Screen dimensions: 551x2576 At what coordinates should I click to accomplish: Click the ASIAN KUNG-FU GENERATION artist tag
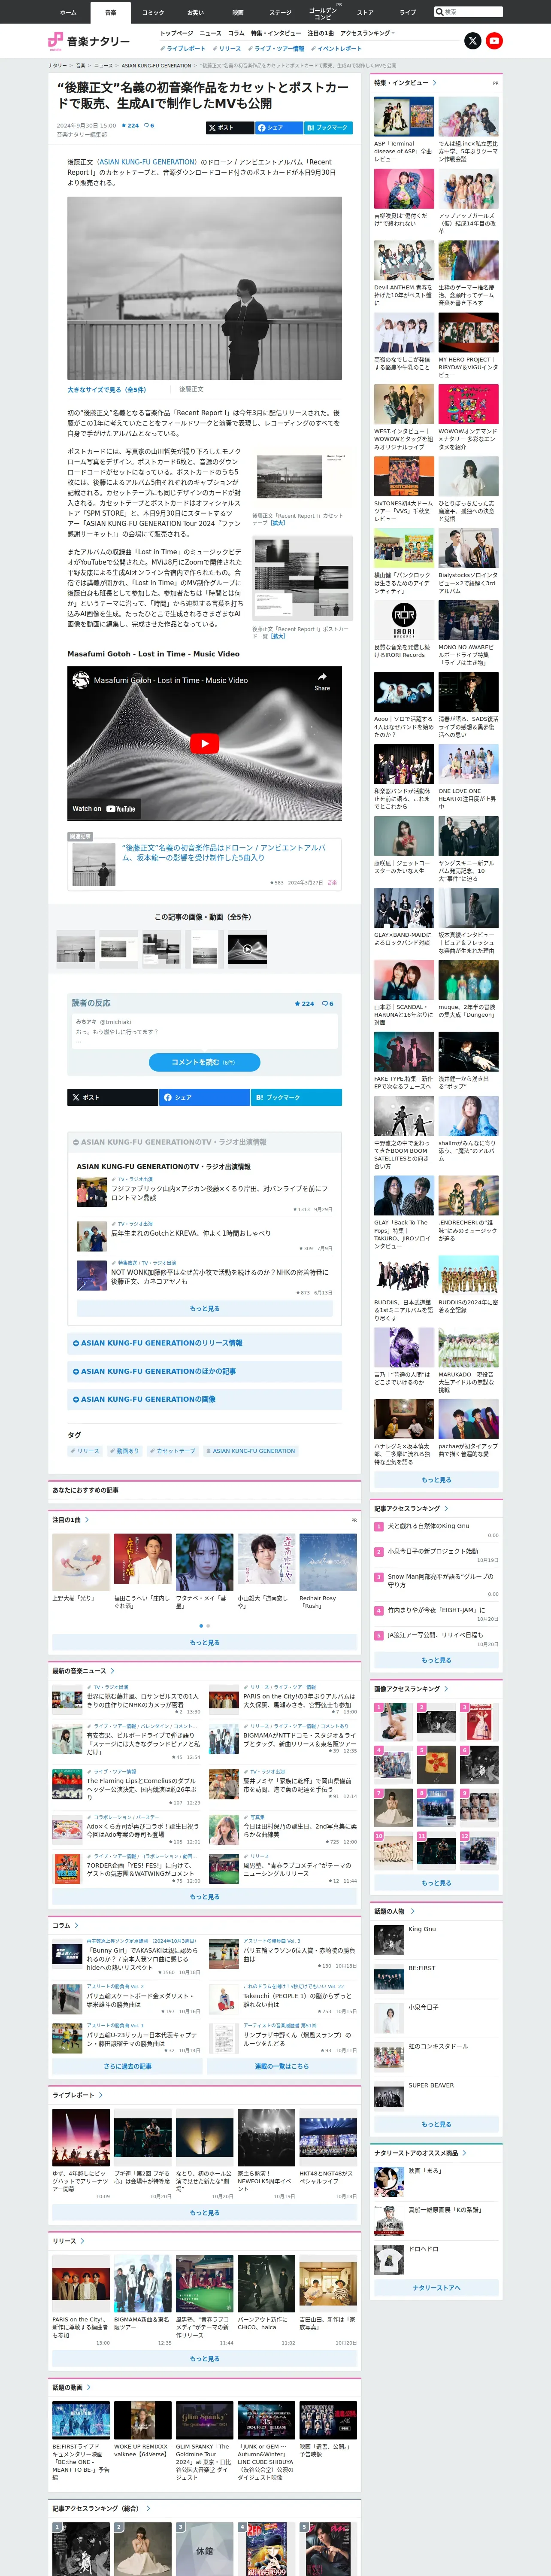tap(250, 1451)
